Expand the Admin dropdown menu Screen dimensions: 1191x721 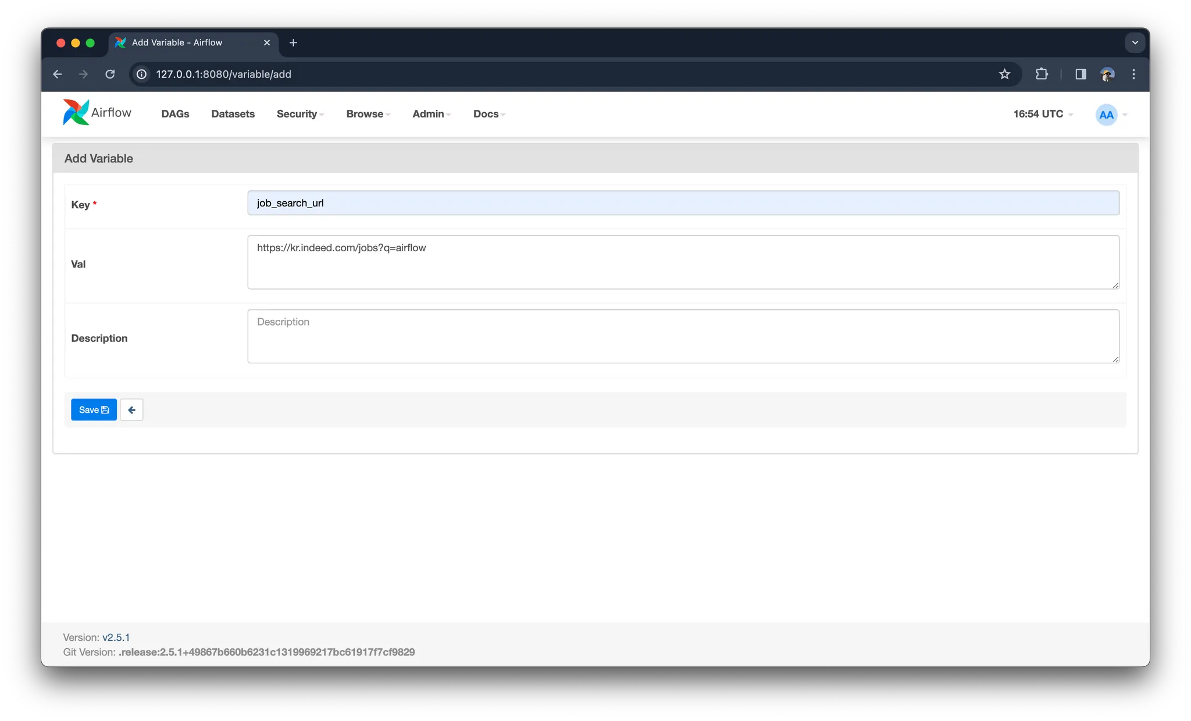[x=431, y=114]
